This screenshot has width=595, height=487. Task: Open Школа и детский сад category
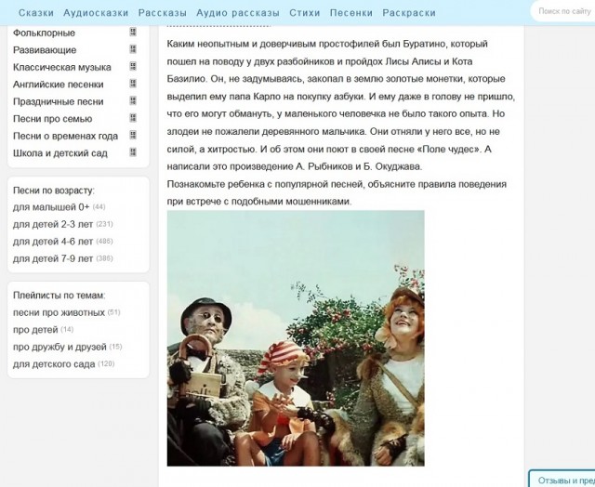[x=60, y=153]
